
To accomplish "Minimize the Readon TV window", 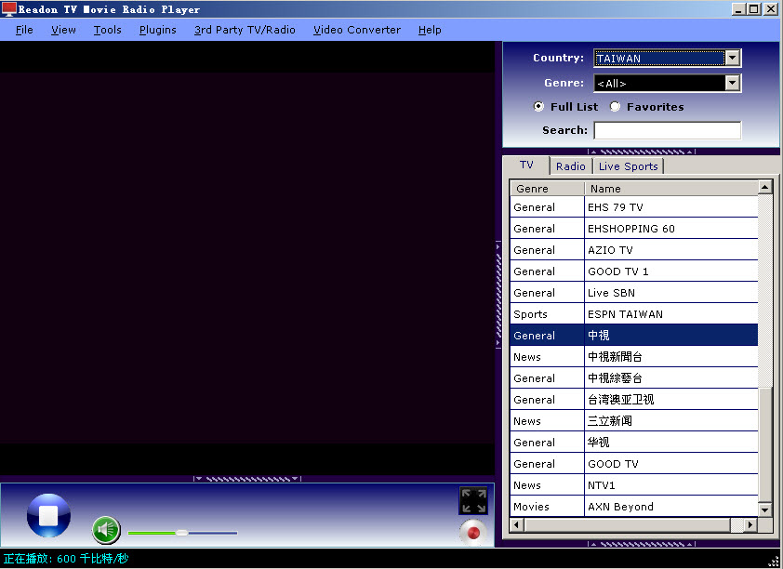I will tap(738, 9).
